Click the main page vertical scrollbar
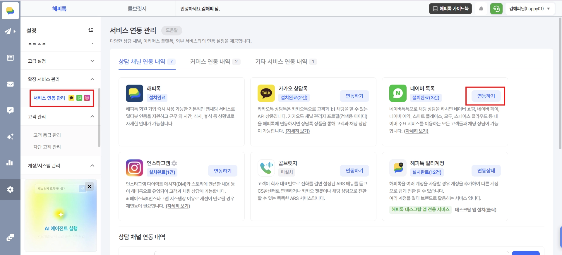 (560, 83)
